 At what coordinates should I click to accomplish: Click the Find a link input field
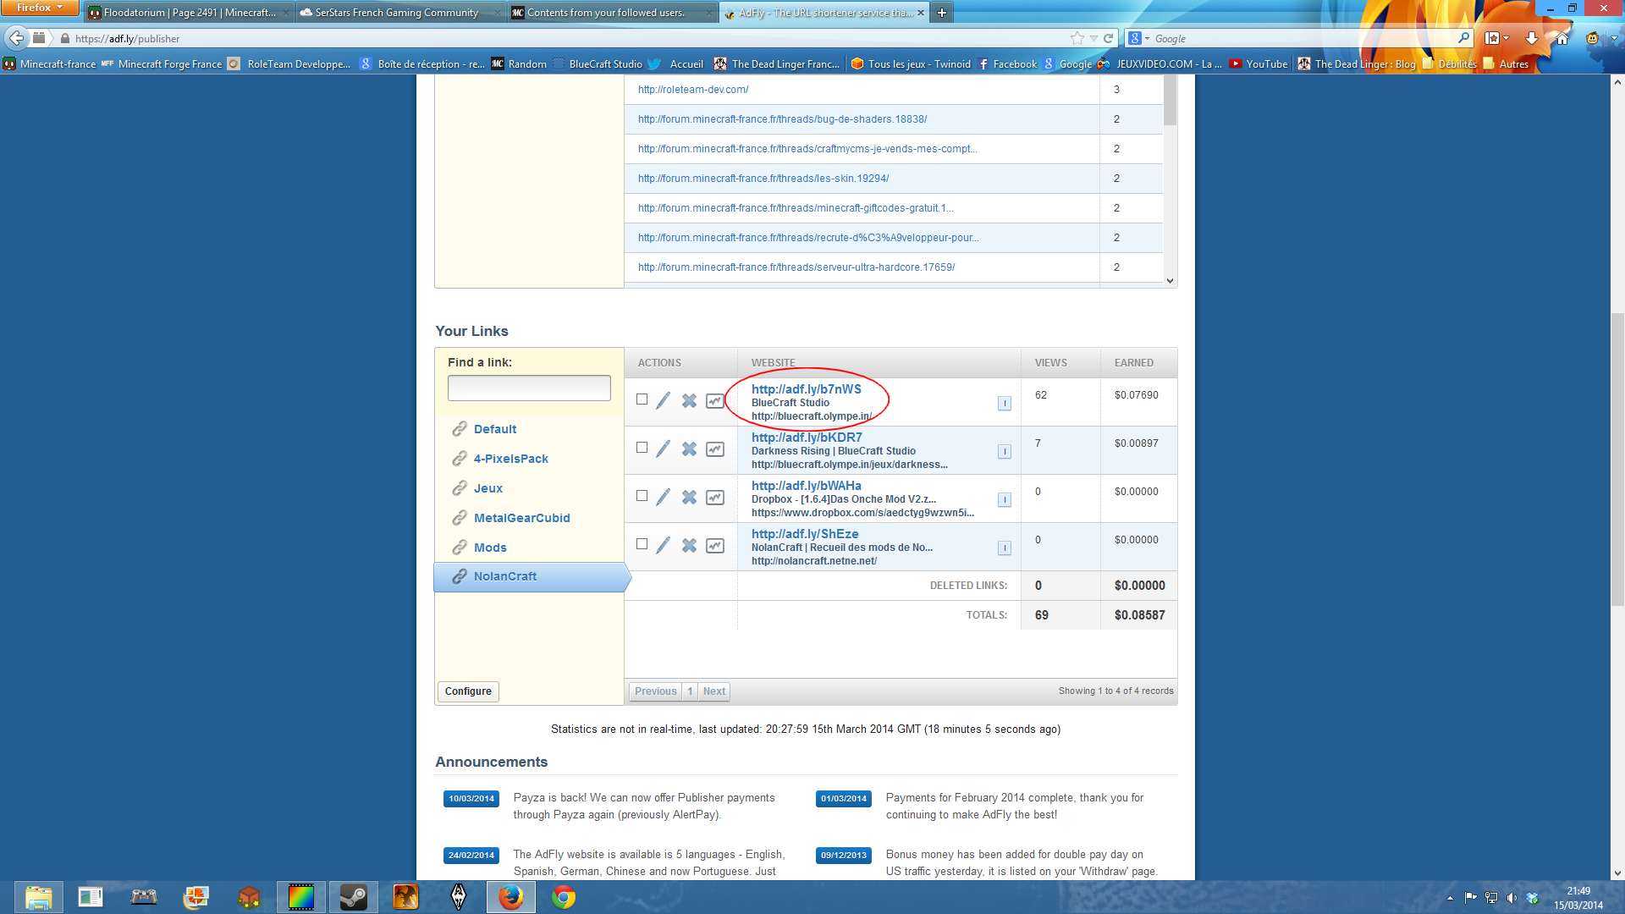coord(529,388)
